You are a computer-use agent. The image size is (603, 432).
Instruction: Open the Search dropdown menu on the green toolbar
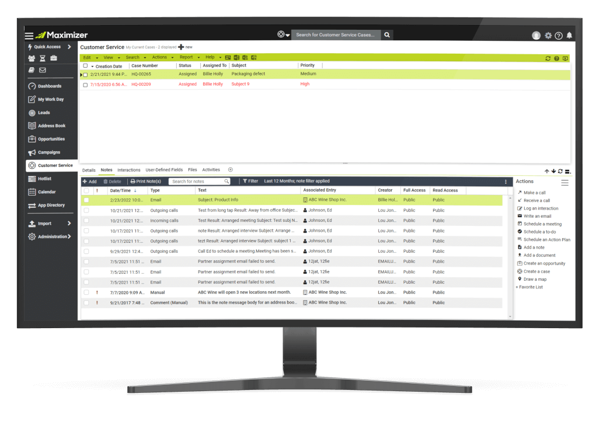(x=136, y=57)
